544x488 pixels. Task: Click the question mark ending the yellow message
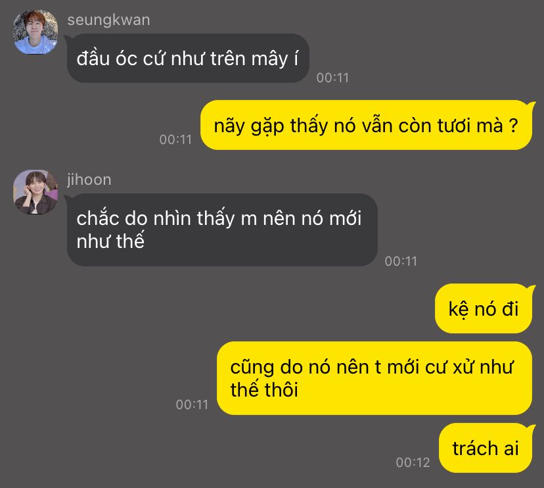click(x=514, y=126)
